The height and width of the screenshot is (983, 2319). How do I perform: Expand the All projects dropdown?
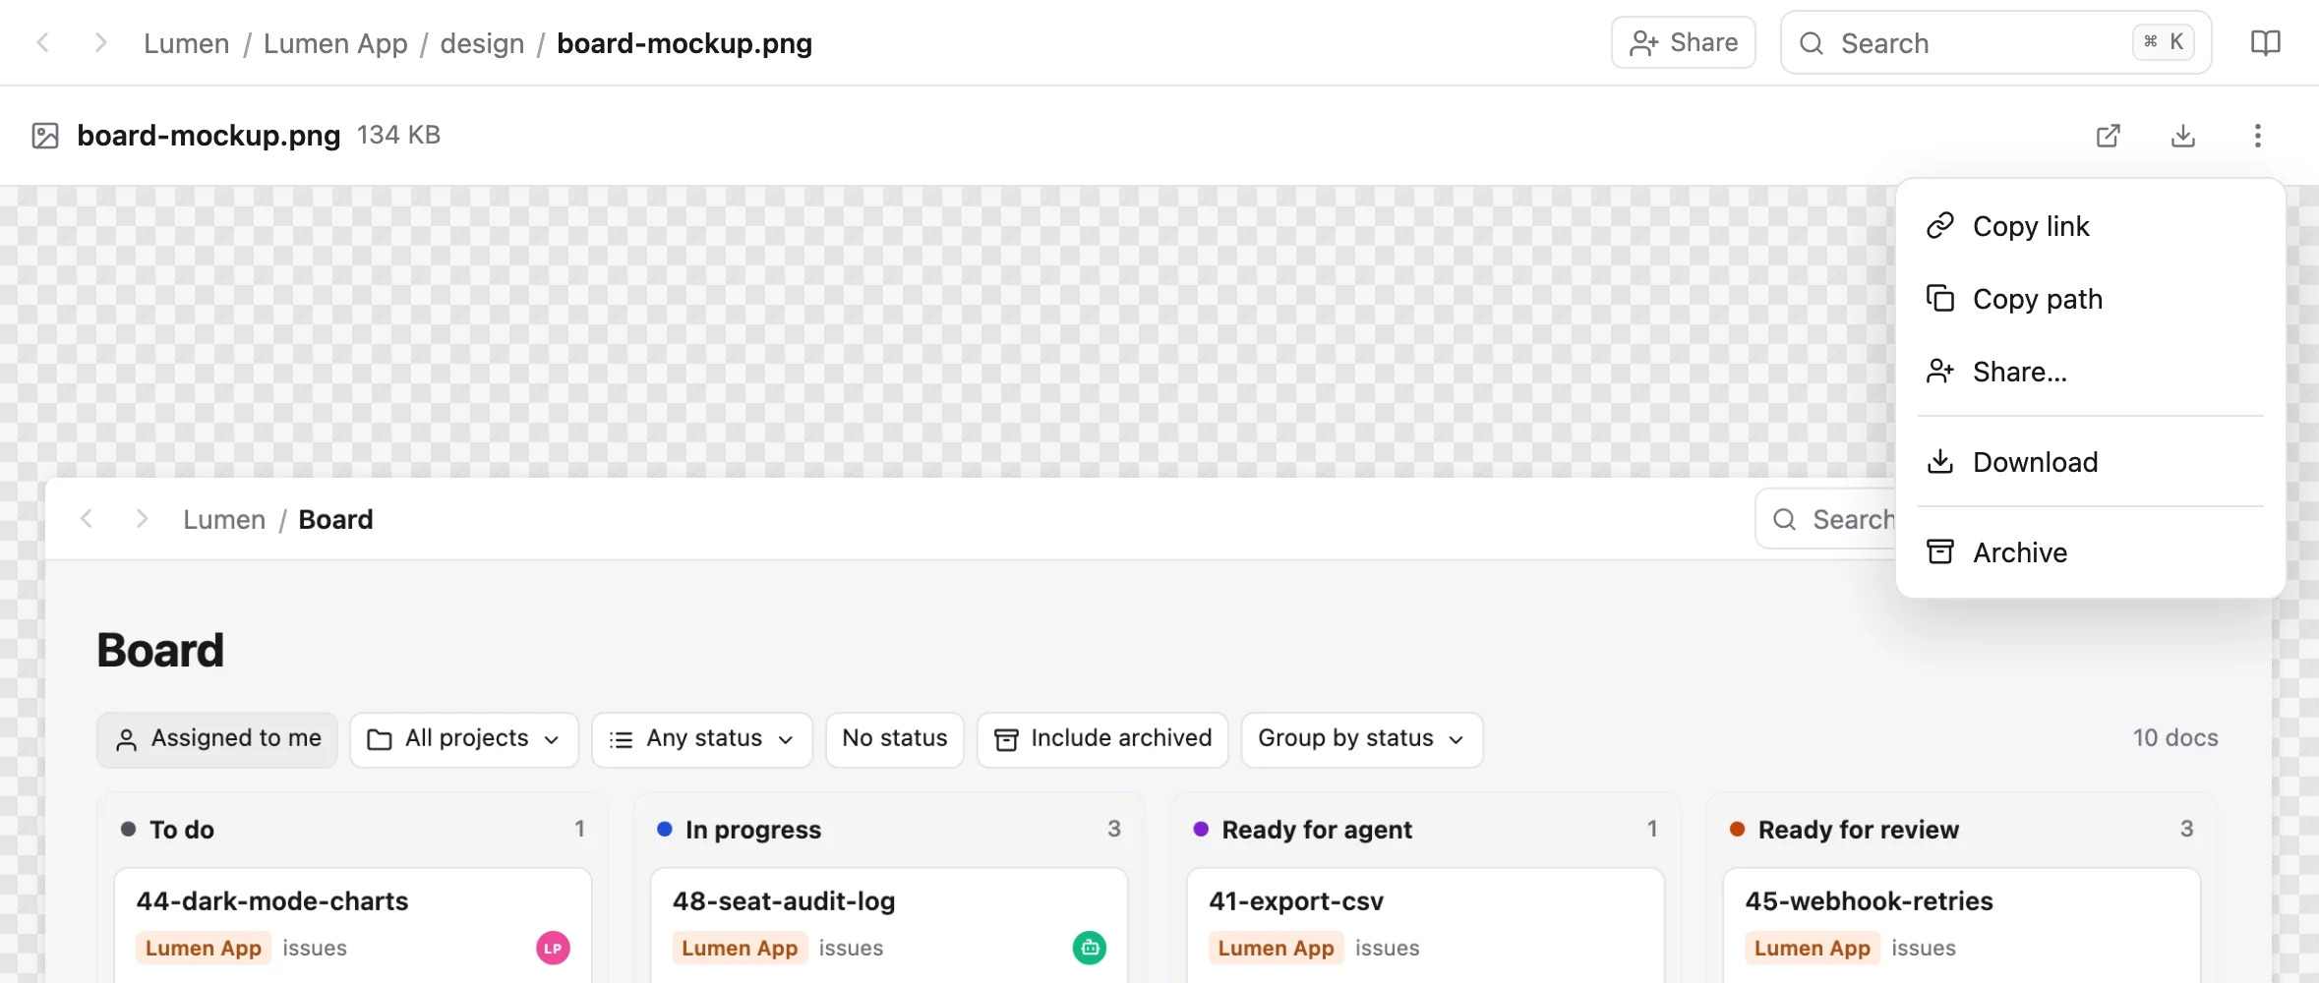(x=464, y=739)
